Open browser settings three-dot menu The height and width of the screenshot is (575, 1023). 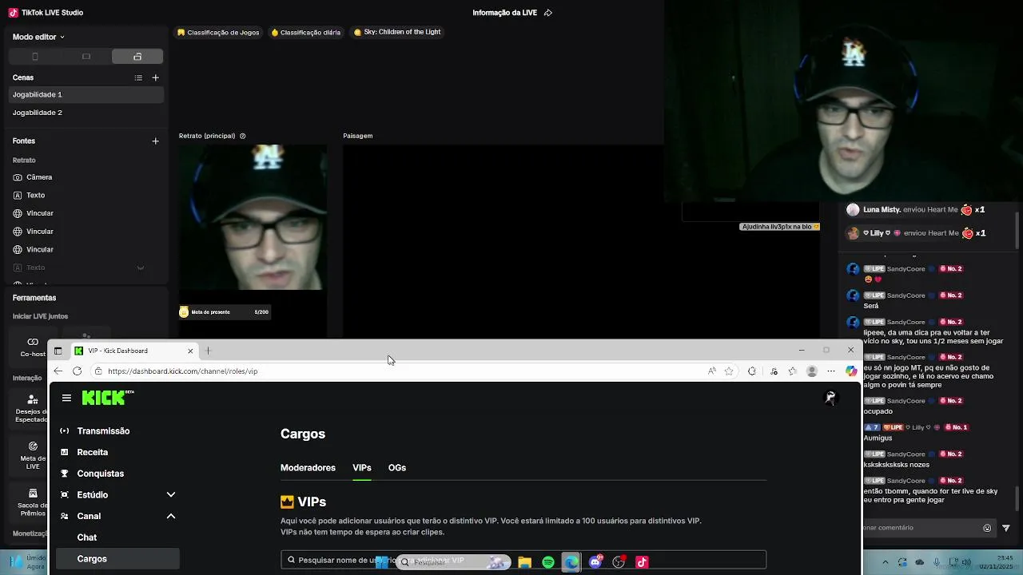click(x=831, y=371)
